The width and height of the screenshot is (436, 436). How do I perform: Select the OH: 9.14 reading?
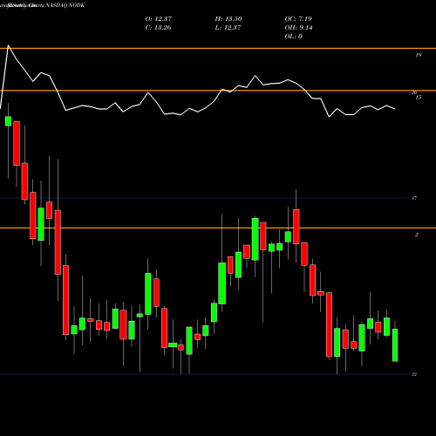coord(298,27)
